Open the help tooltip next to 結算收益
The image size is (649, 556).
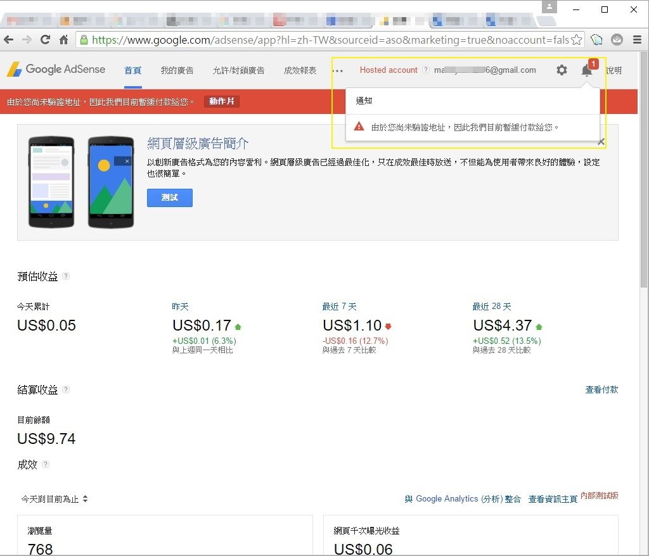(x=65, y=389)
